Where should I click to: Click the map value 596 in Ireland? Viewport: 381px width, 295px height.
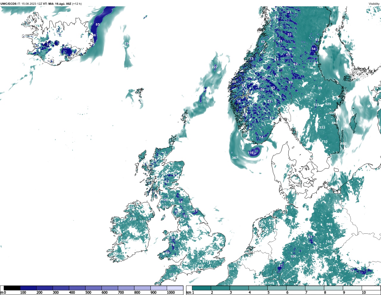coord(124,241)
